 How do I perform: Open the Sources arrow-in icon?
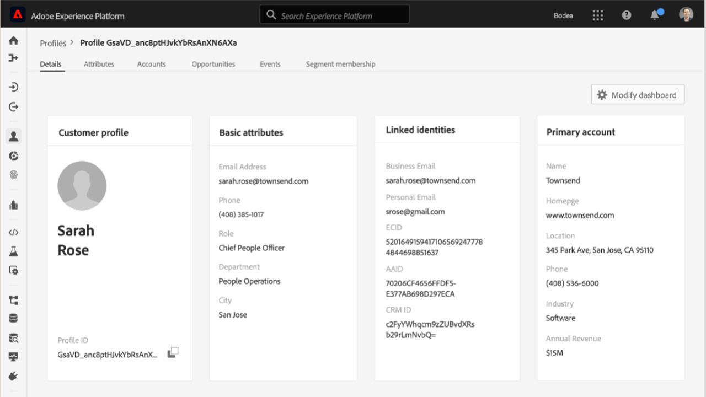point(14,87)
